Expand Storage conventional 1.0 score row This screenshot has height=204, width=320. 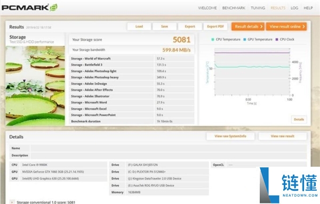[12, 202]
